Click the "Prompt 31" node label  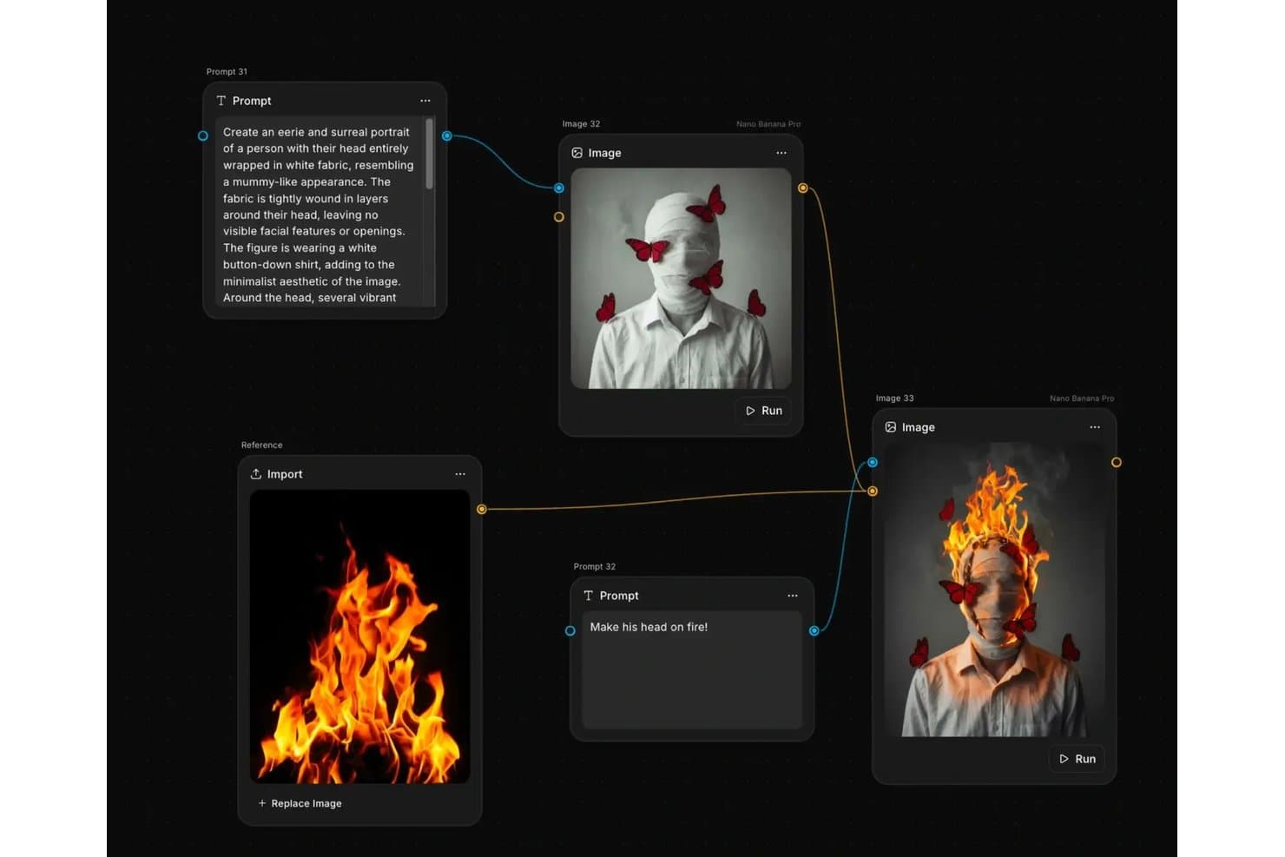[x=227, y=71]
